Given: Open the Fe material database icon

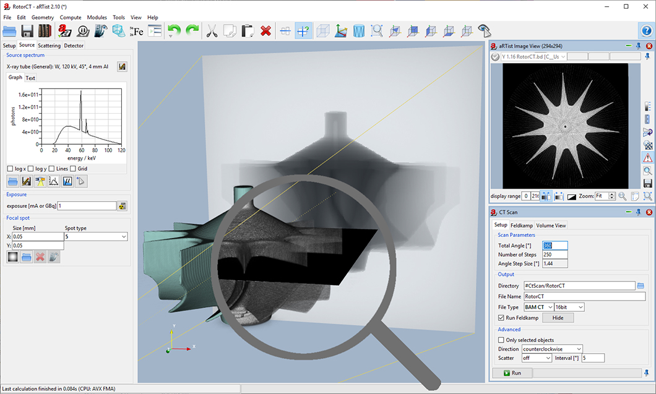Looking at the screenshot, I should 137,31.
